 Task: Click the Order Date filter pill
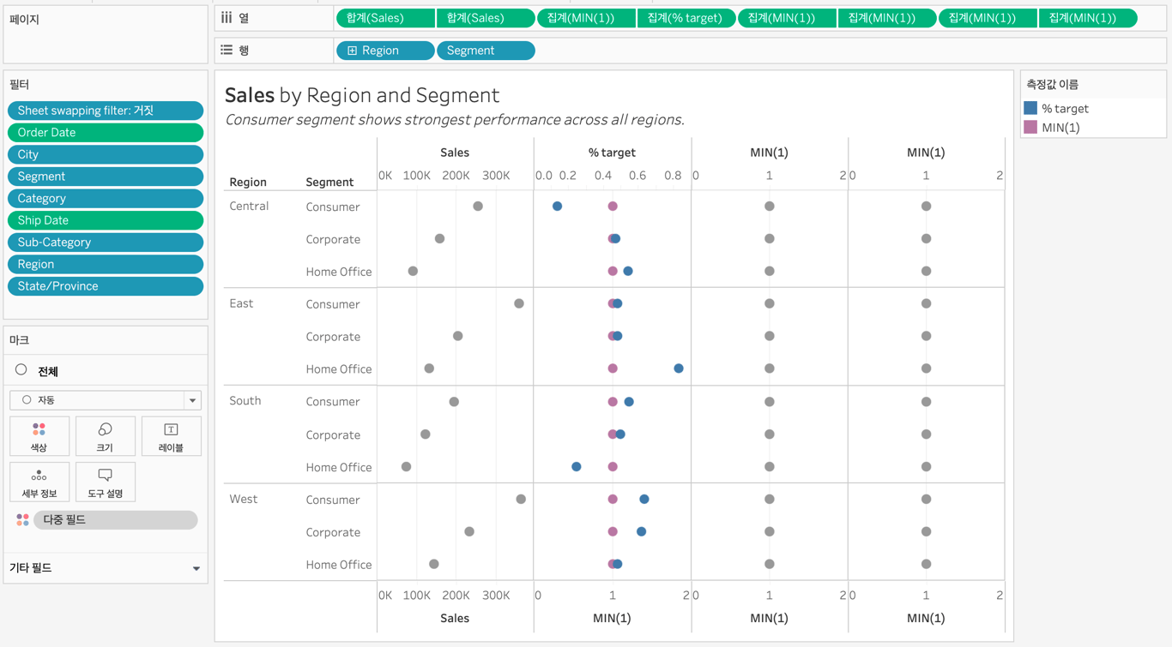tap(106, 133)
